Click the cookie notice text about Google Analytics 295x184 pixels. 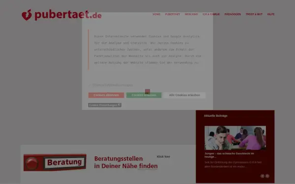(147, 50)
